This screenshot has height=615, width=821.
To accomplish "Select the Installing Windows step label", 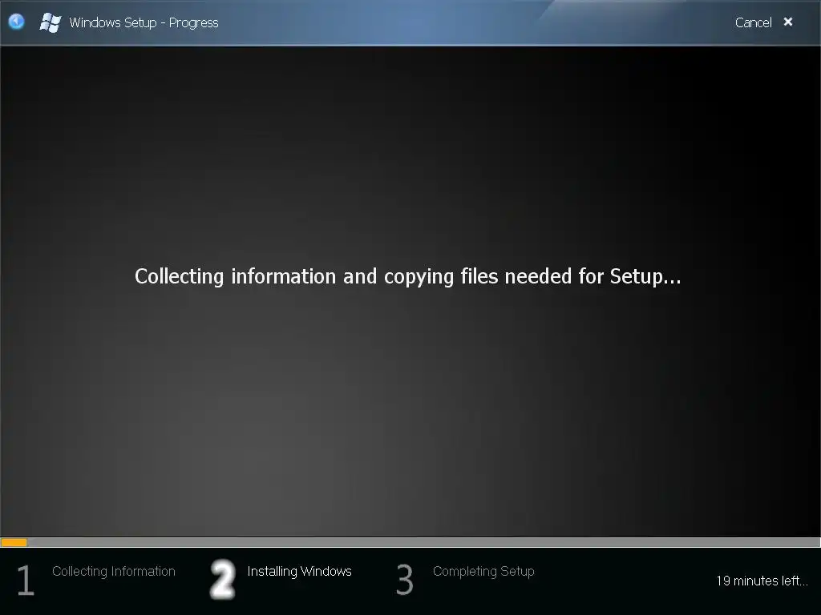I will (300, 571).
